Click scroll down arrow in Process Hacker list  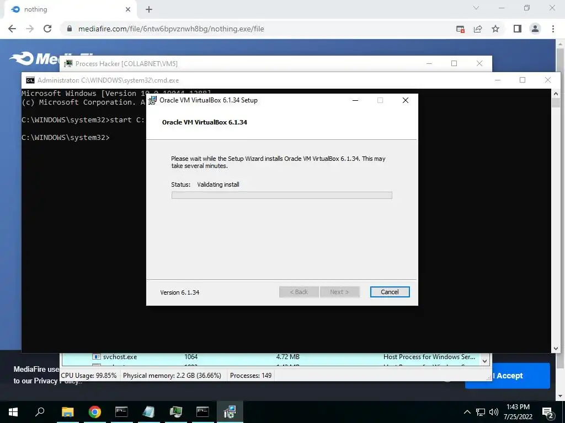point(484,361)
